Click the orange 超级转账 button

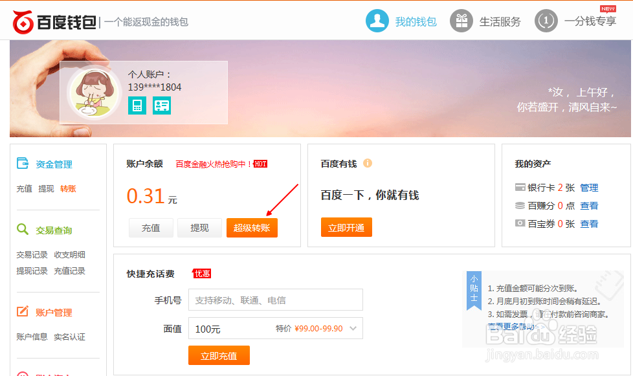click(x=252, y=228)
